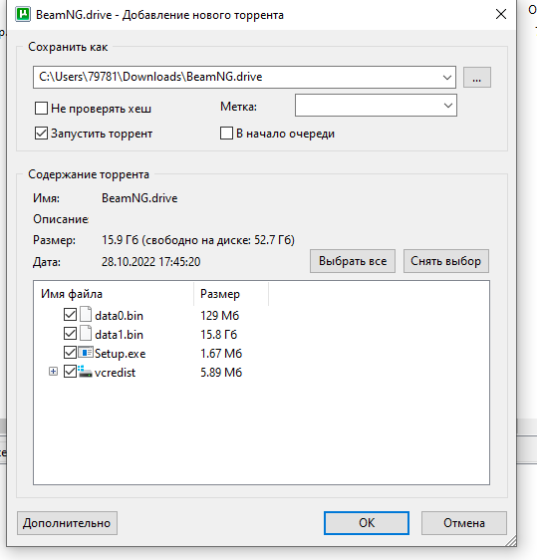
Task: Browse for save folder with ellipsis button
Action: click(477, 77)
